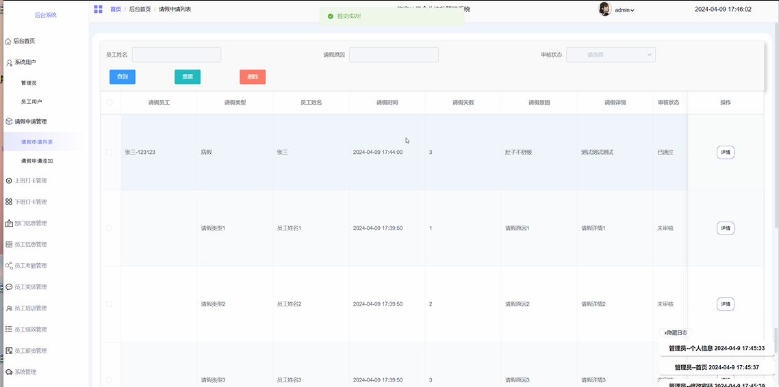Screen dimensions: 779x387
Task: Click 详情 for the 员工姓名1 row
Action: [726, 228]
